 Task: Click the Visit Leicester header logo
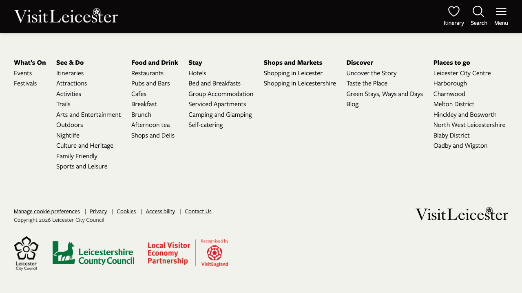pos(66,16)
